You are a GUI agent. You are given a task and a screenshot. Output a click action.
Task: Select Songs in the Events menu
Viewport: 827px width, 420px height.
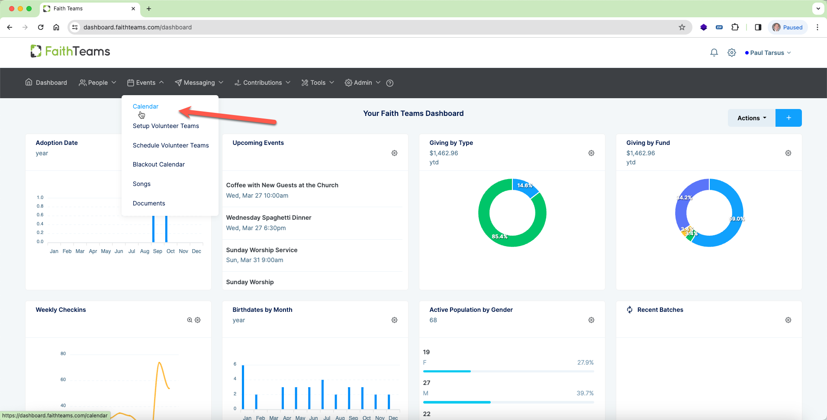[142, 184]
